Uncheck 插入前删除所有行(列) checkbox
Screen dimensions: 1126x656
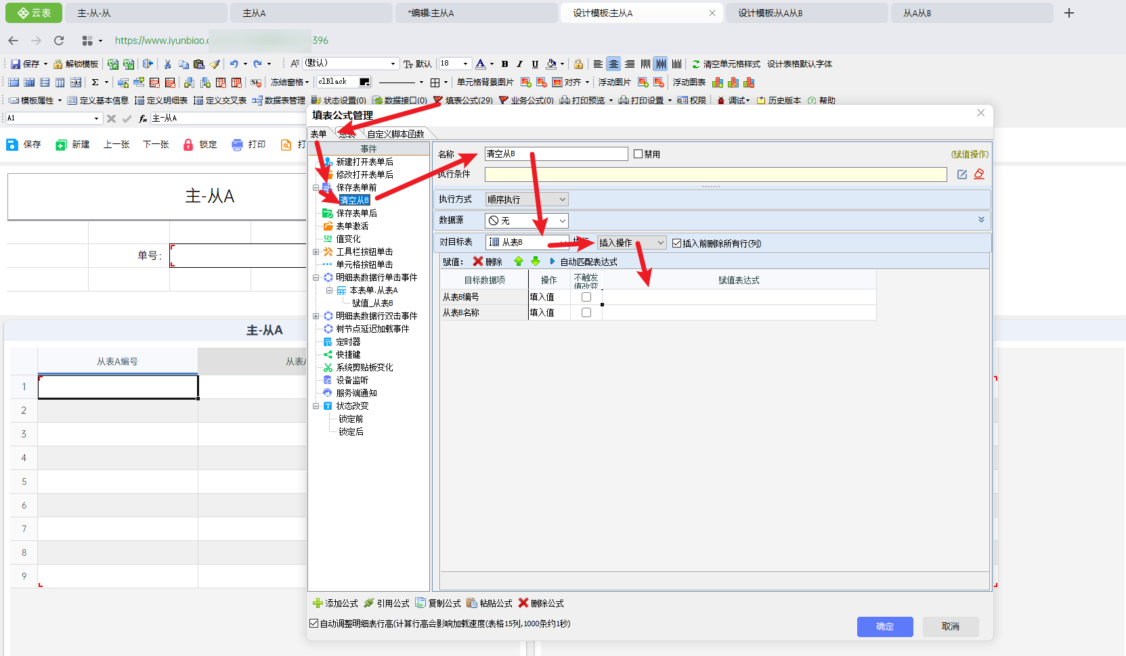click(x=676, y=243)
